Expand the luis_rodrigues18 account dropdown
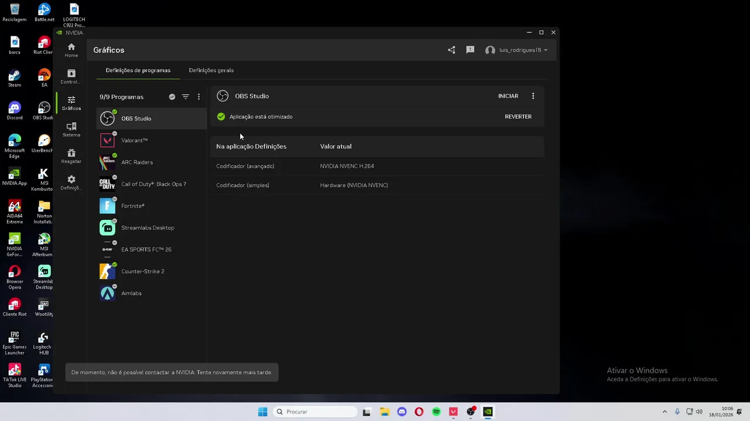The width and height of the screenshot is (750, 421). (516, 50)
